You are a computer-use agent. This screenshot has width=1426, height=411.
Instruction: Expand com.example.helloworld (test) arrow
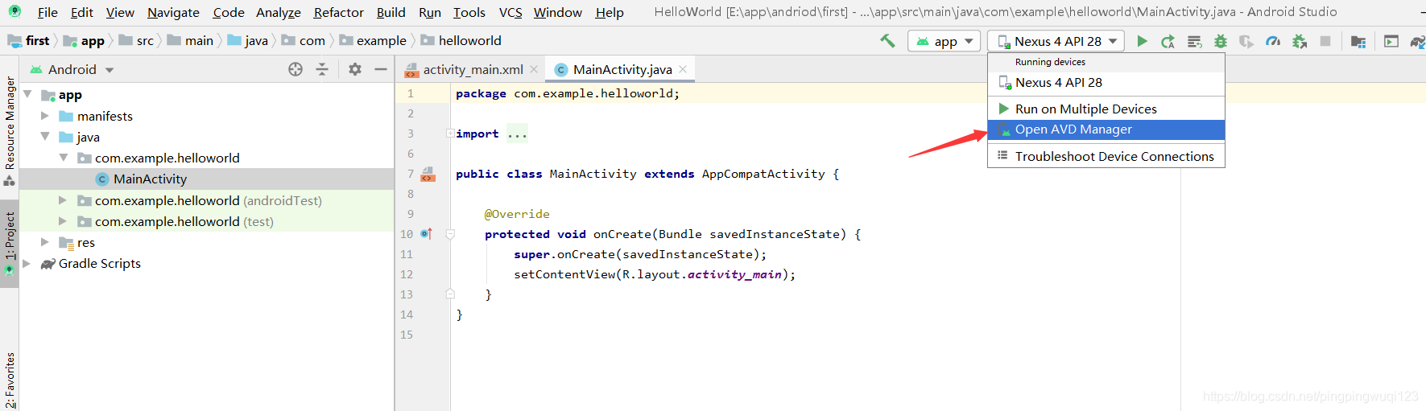pos(63,221)
